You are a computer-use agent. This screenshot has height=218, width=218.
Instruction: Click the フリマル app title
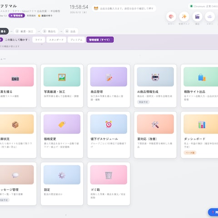coord(8,6)
